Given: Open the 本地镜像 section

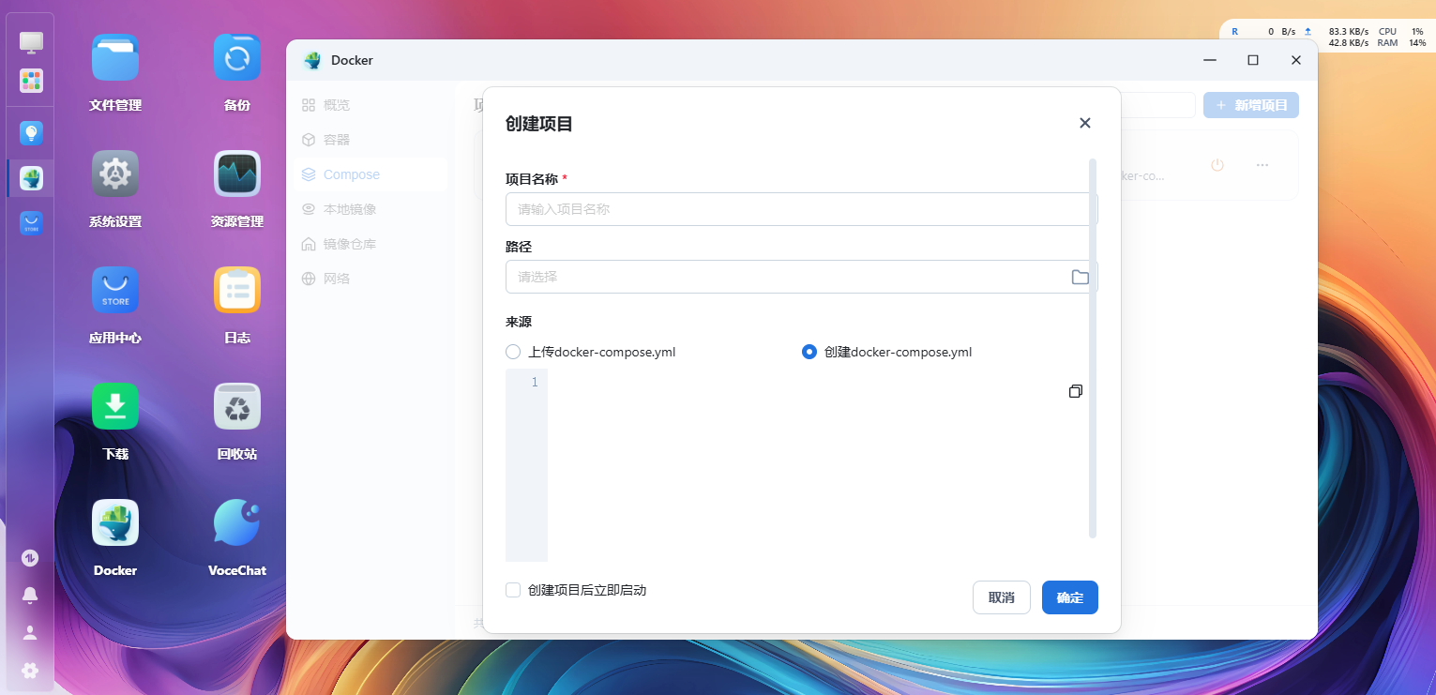Looking at the screenshot, I should point(348,208).
